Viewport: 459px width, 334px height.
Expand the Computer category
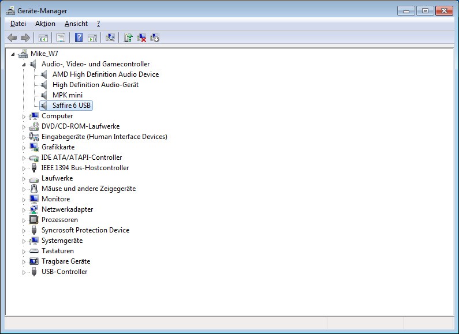24,117
